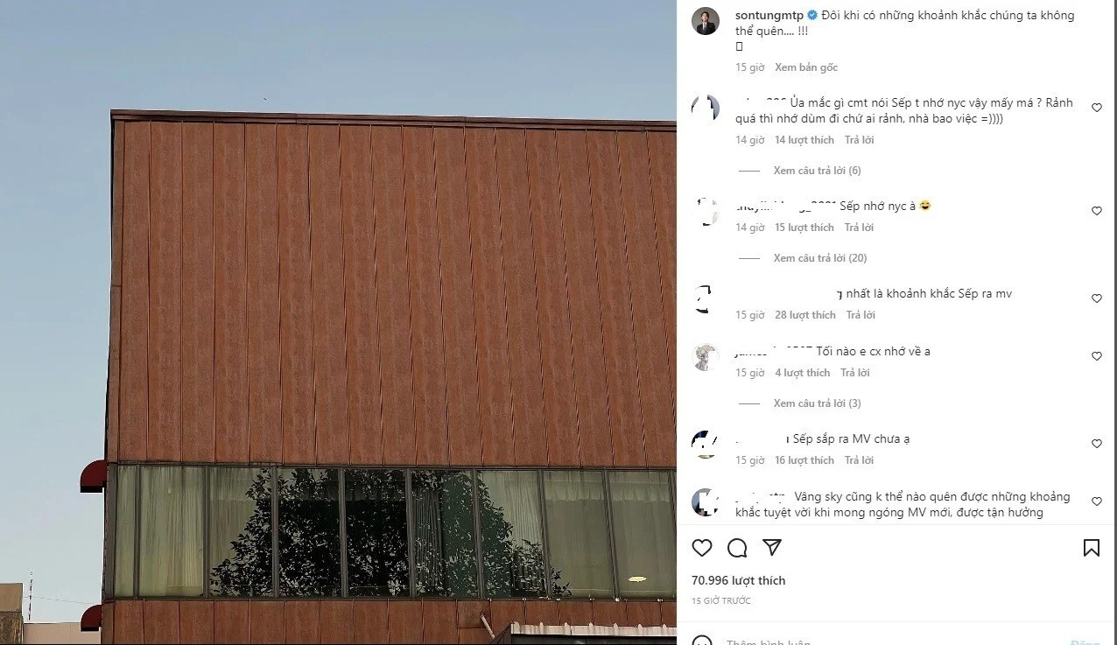Like the comment 'Sếp sắp ra MV chưa ạ'
Screen dimensions: 1117x645
[x=1096, y=444]
